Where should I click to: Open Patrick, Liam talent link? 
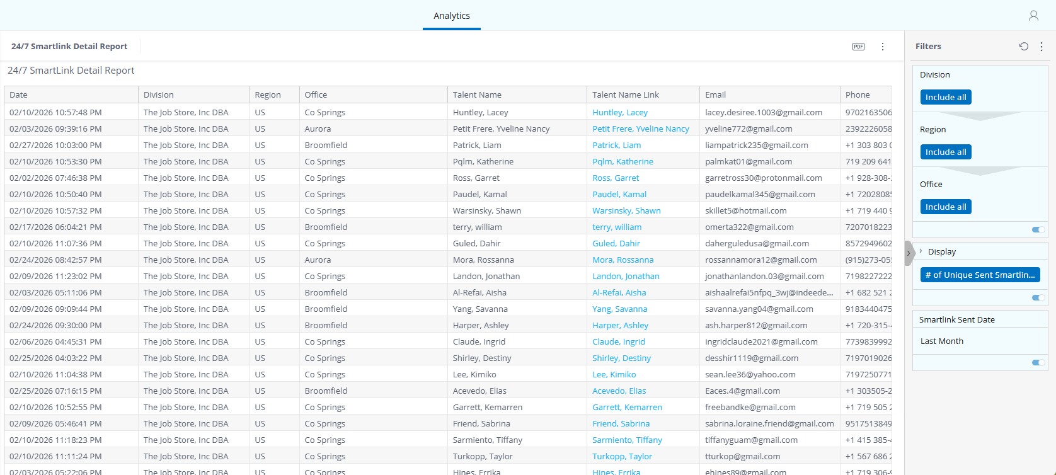pos(617,145)
